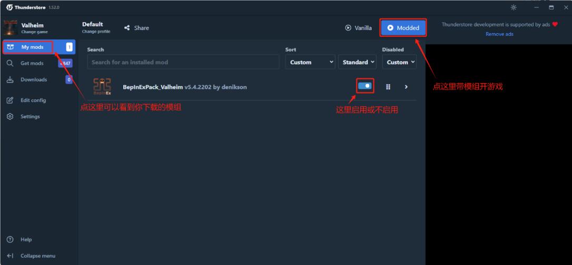Click the My mods count badge
Image resolution: width=572 pixels, height=265 pixels.
pos(70,47)
